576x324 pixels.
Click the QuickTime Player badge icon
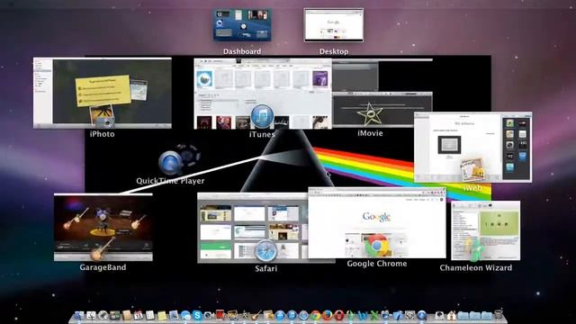point(170,162)
